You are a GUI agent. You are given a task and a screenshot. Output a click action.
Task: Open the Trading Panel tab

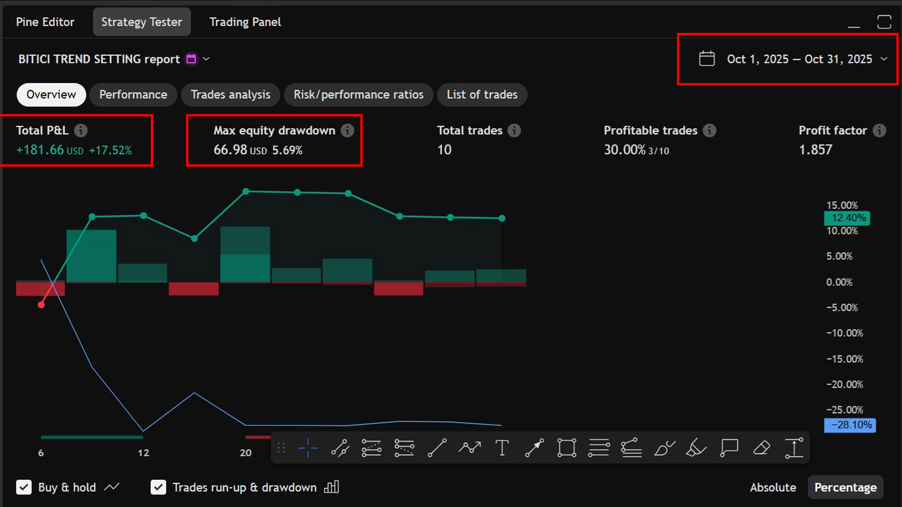tap(245, 22)
